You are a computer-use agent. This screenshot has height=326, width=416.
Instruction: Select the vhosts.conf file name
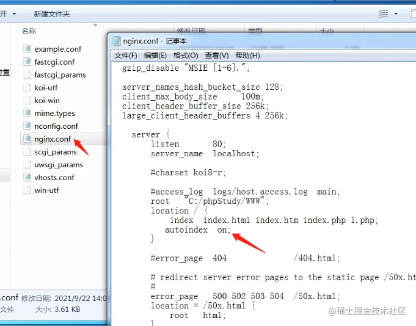[54, 178]
